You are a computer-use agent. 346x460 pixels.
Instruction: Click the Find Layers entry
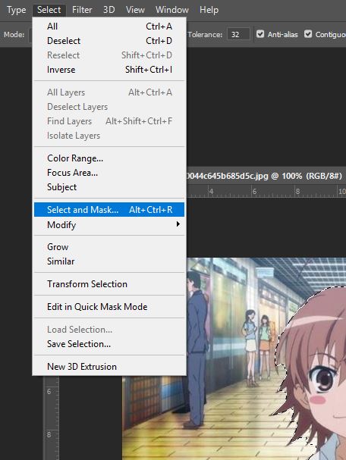109,121
